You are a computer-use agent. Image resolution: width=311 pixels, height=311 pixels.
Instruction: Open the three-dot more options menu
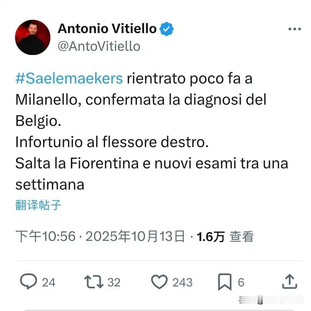pos(295,29)
